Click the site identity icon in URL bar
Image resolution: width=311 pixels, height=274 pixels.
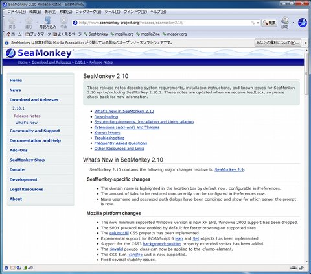pos(75,23)
